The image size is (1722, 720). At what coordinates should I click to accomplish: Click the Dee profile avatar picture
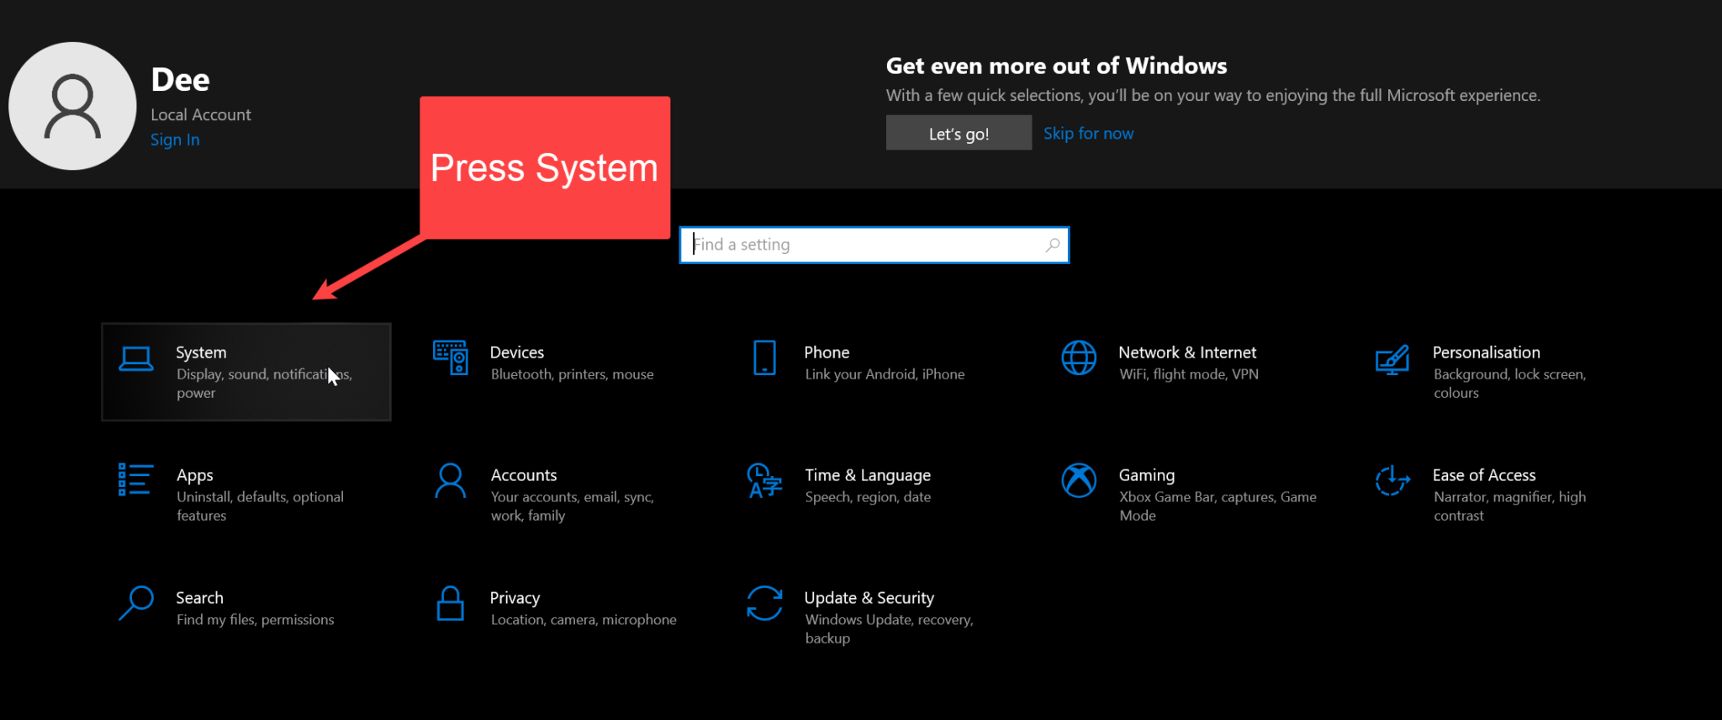click(x=72, y=106)
